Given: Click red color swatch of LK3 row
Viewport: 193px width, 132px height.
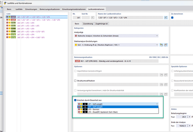Looking at the screenshot, I should pos(7,23).
